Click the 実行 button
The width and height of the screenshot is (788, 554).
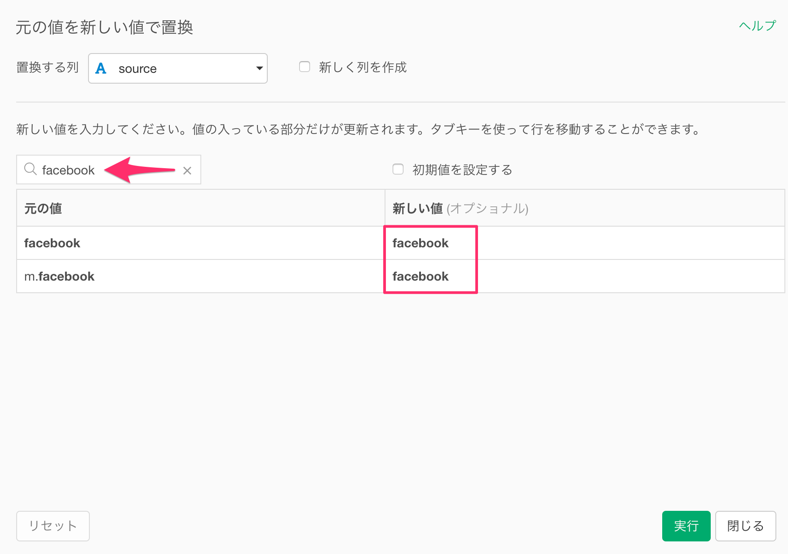(x=686, y=526)
